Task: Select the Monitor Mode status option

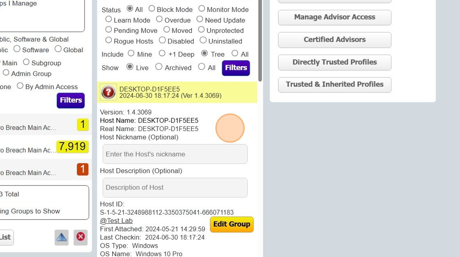Action: coord(202,9)
